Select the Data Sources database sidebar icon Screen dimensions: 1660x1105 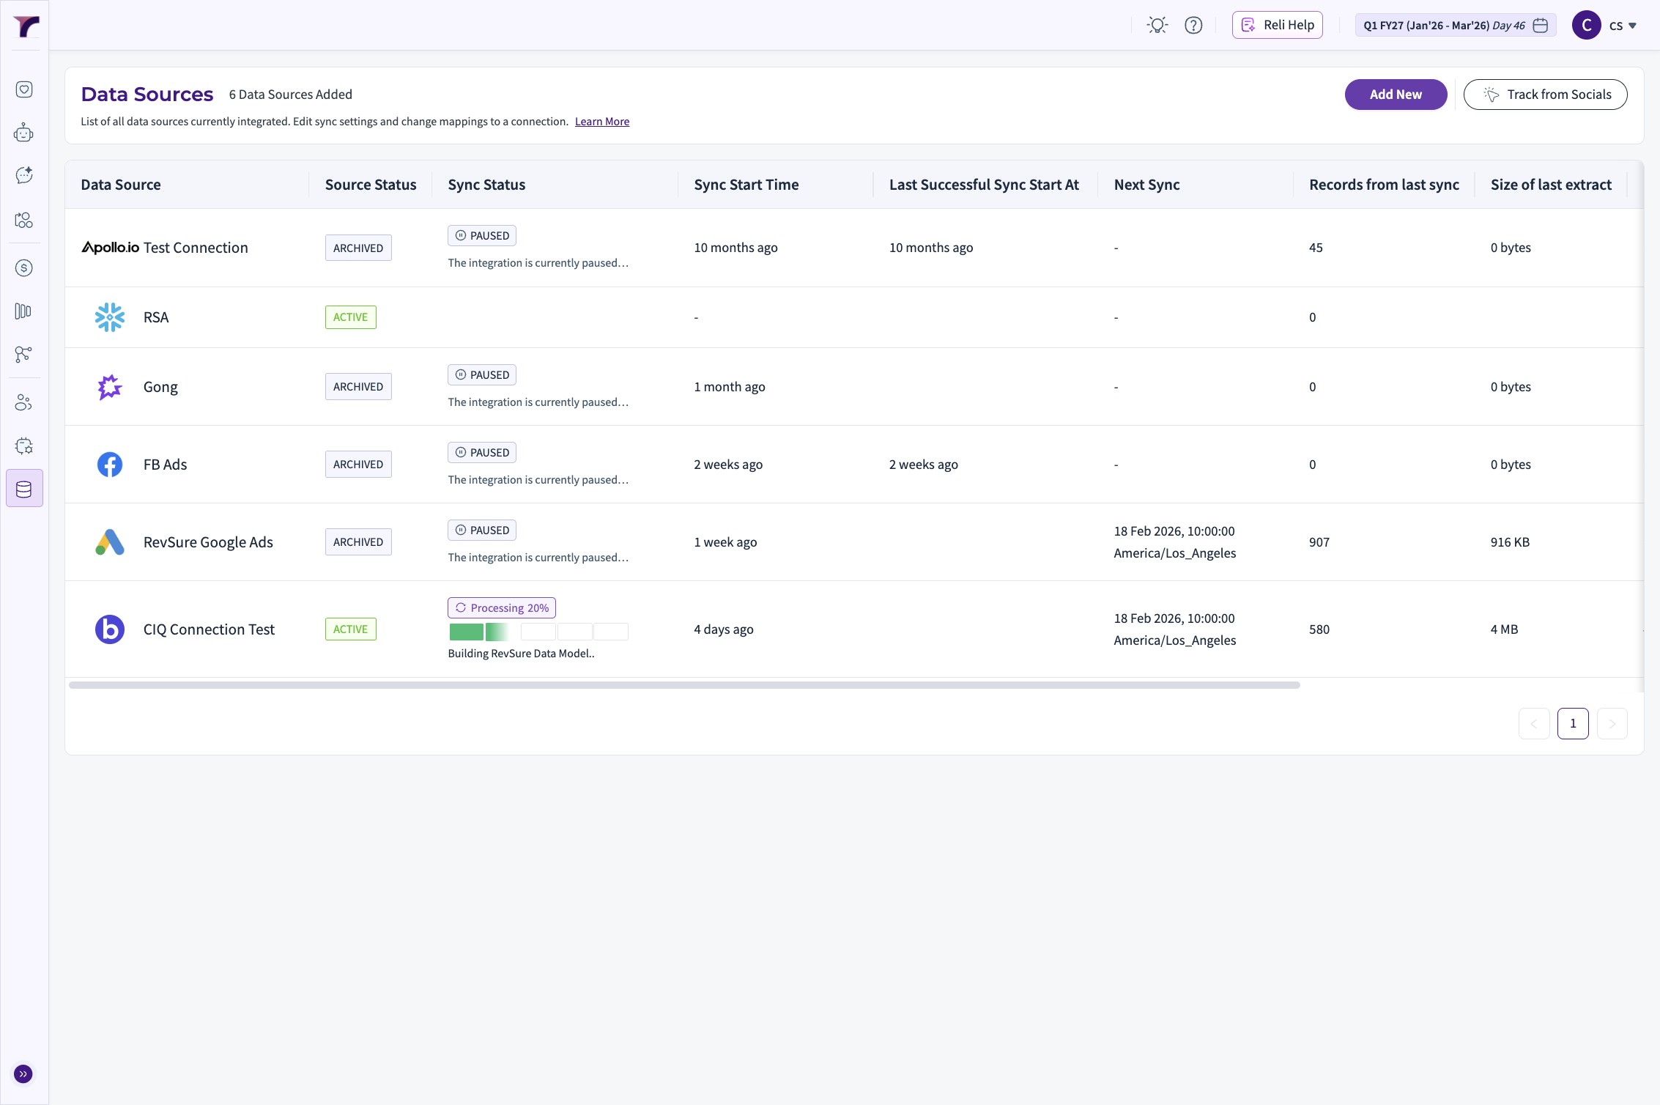click(24, 489)
